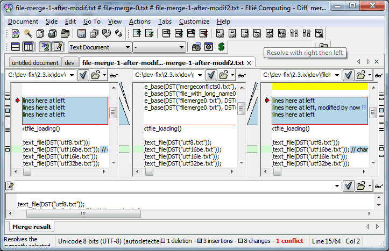Open the arrow beside right pane folder icon
389x251 pixels.
coord(370,75)
